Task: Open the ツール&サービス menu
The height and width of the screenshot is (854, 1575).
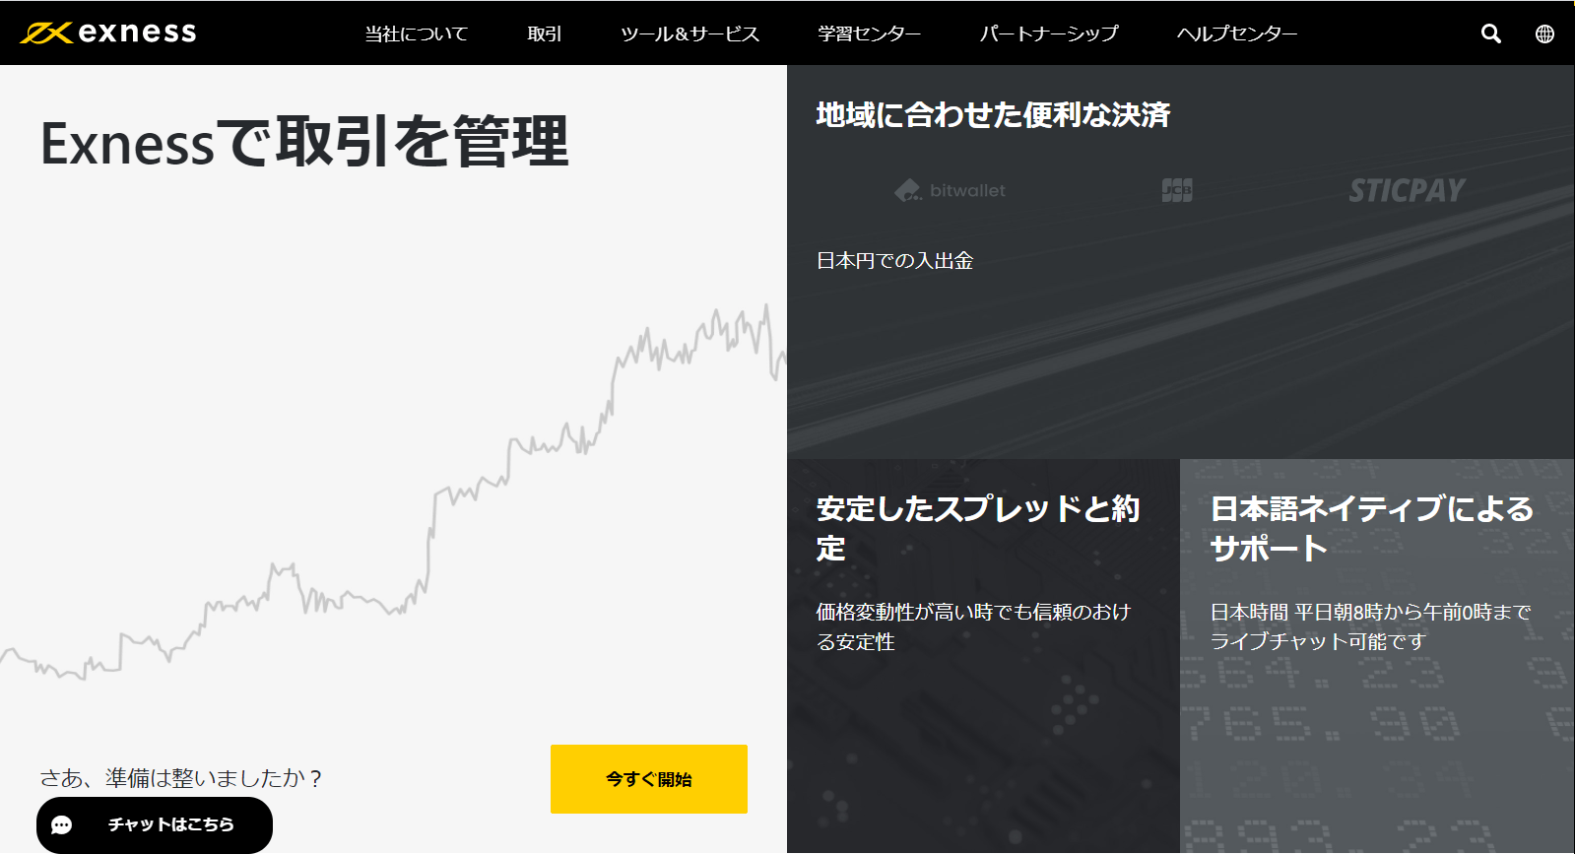Action: pos(689,33)
